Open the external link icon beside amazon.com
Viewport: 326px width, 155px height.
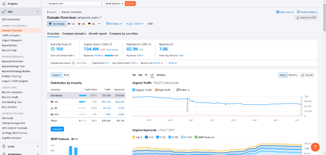[100, 18]
